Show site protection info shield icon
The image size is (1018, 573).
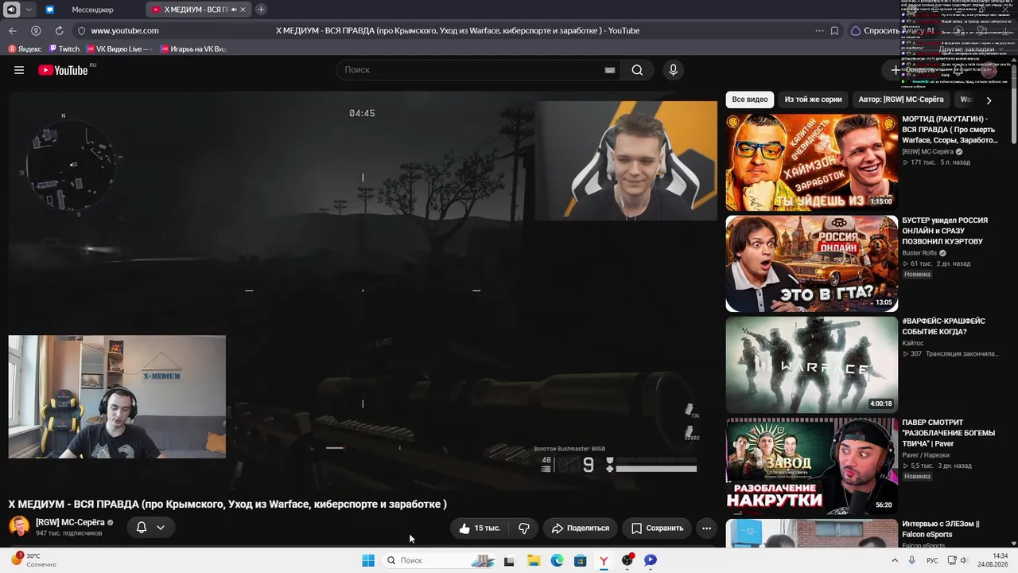tap(80, 31)
